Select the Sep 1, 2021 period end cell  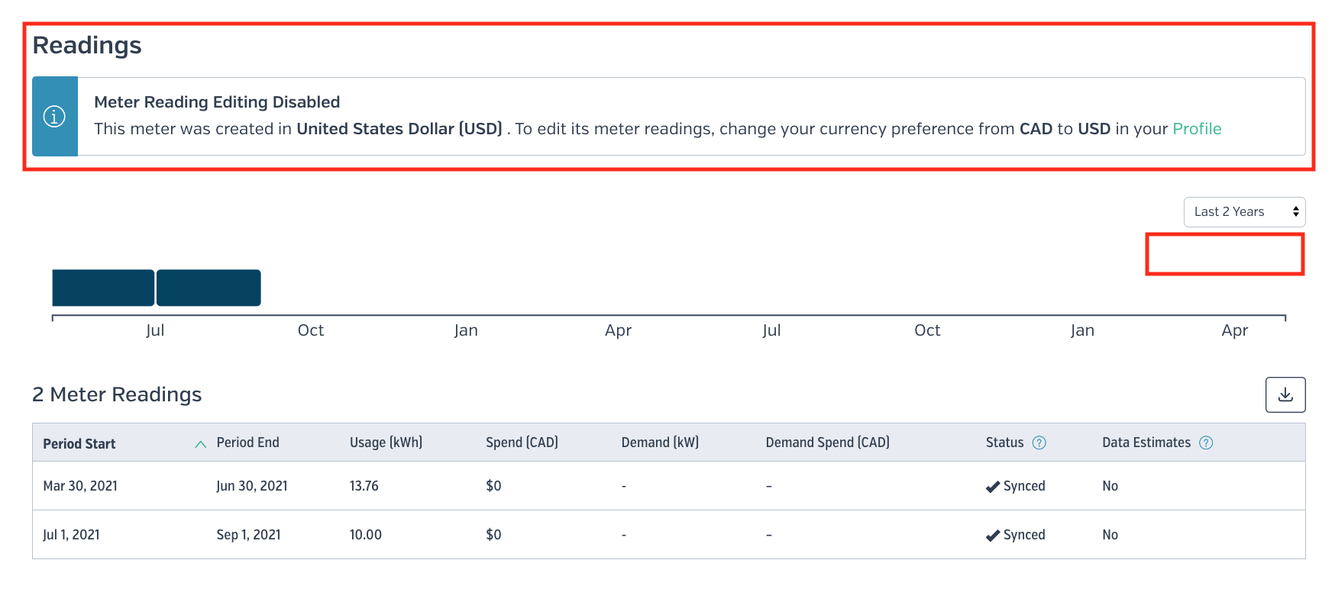coord(248,535)
